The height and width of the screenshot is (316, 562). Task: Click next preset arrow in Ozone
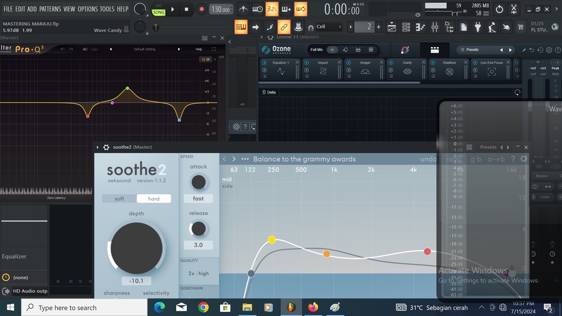click(x=510, y=50)
